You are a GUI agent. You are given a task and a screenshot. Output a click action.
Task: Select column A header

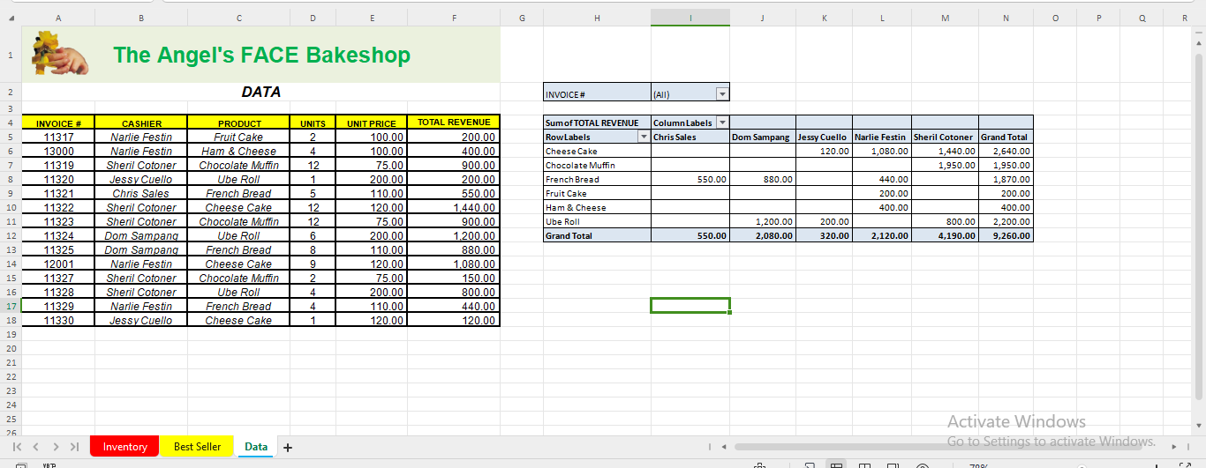pos(58,17)
